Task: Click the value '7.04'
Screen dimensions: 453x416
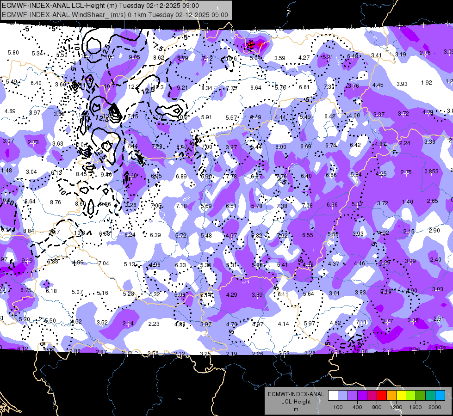Action: point(104,263)
